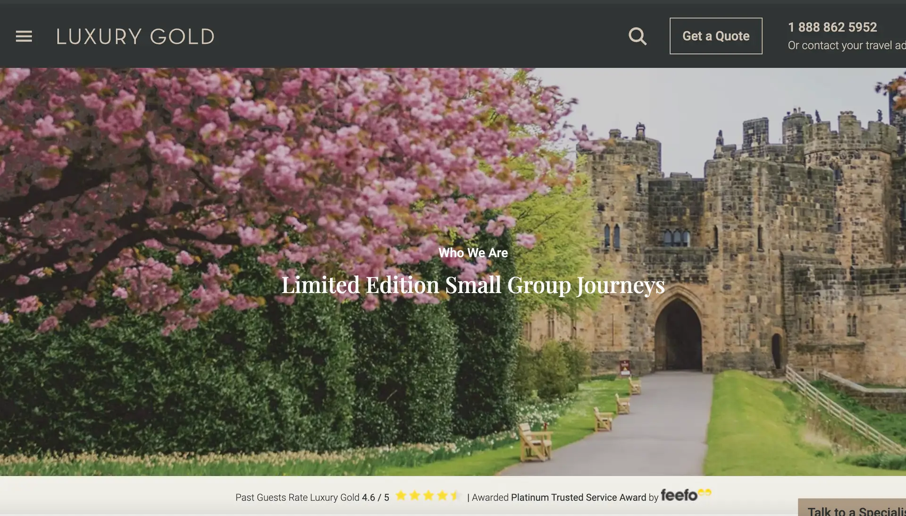Open the Talk to a Specialist tab

point(852,508)
